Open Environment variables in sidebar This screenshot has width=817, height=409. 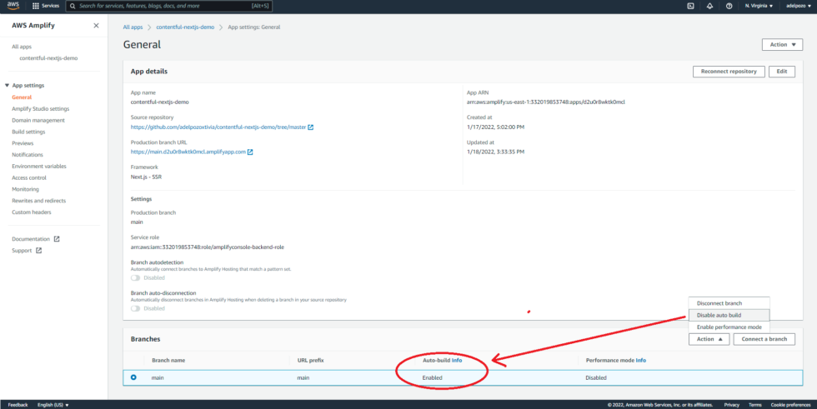pos(39,167)
